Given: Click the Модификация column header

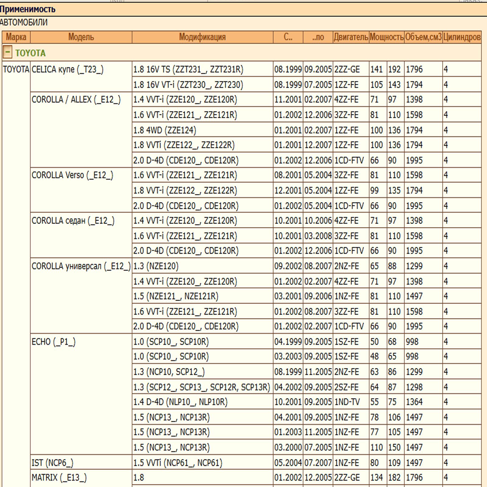Looking at the screenshot, I should 202,37.
